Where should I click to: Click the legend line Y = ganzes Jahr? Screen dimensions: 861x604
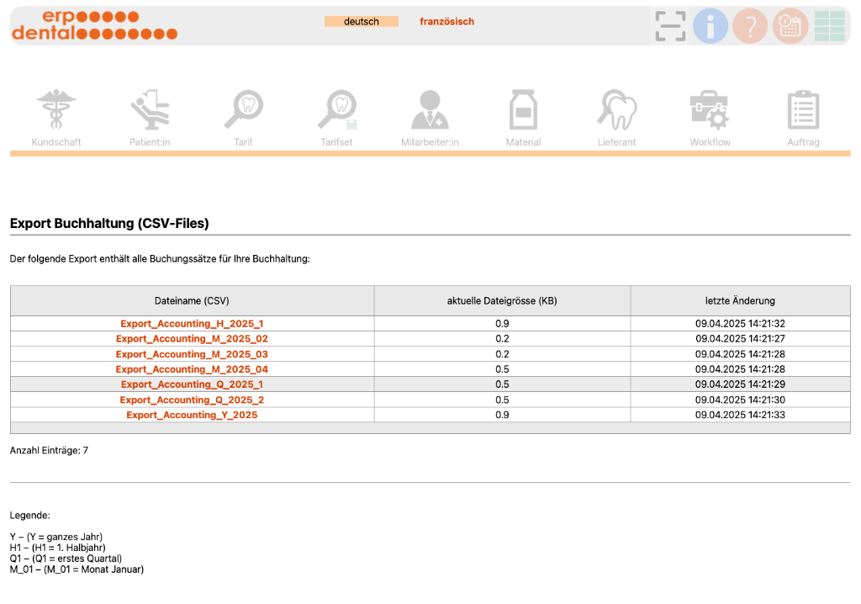(x=56, y=537)
